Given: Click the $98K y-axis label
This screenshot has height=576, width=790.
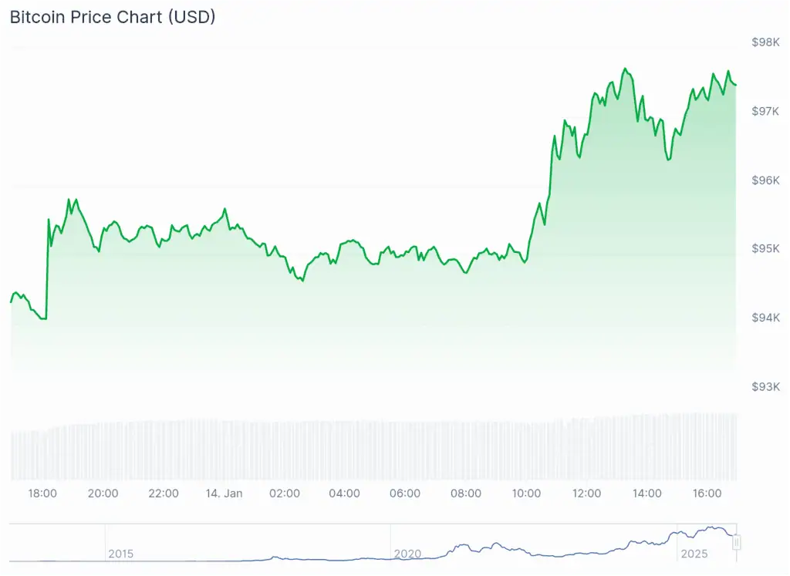Looking at the screenshot, I should [x=765, y=42].
